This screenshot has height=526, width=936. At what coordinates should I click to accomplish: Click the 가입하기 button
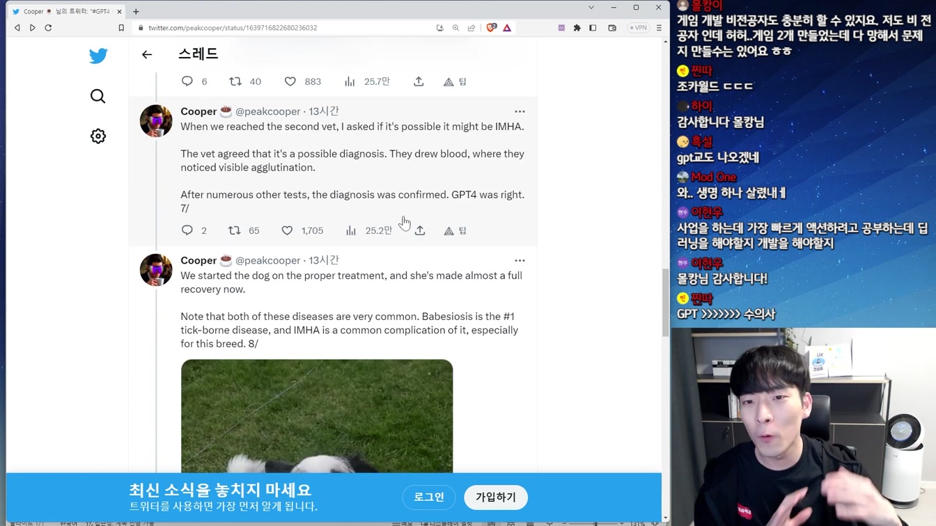pos(496,497)
